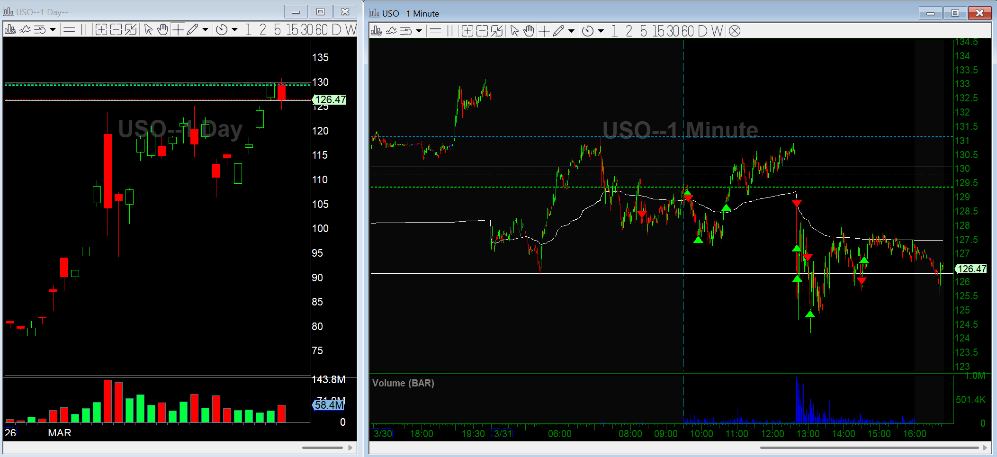This screenshot has width=997, height=457.
Task: Set Day chart to 30-minute interval
Action: pos(307,30)
